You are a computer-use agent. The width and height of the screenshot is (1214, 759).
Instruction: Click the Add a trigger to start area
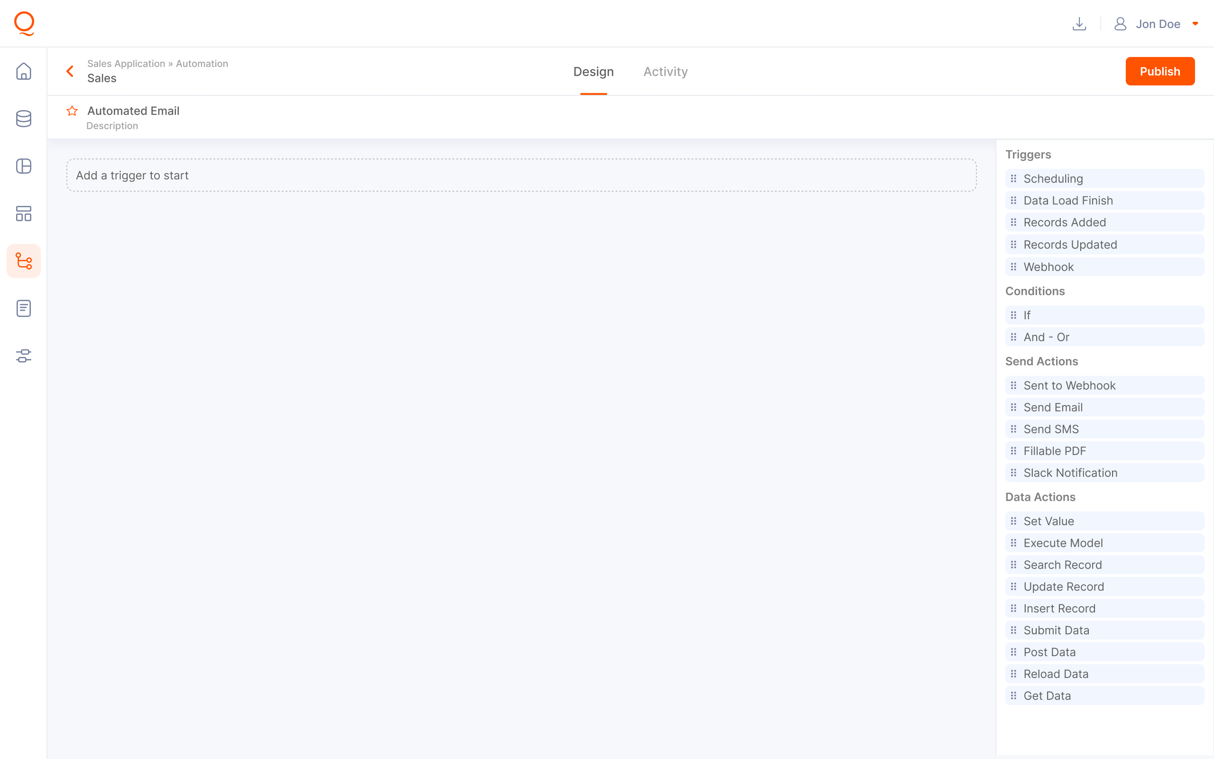(521, 175)
